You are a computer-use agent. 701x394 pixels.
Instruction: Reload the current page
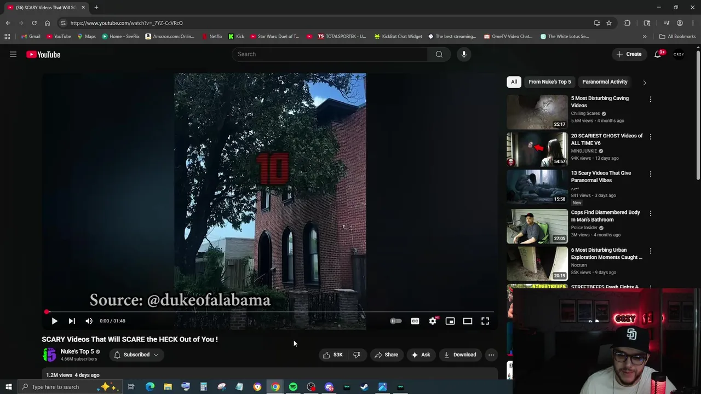click(x=34, y=23)
